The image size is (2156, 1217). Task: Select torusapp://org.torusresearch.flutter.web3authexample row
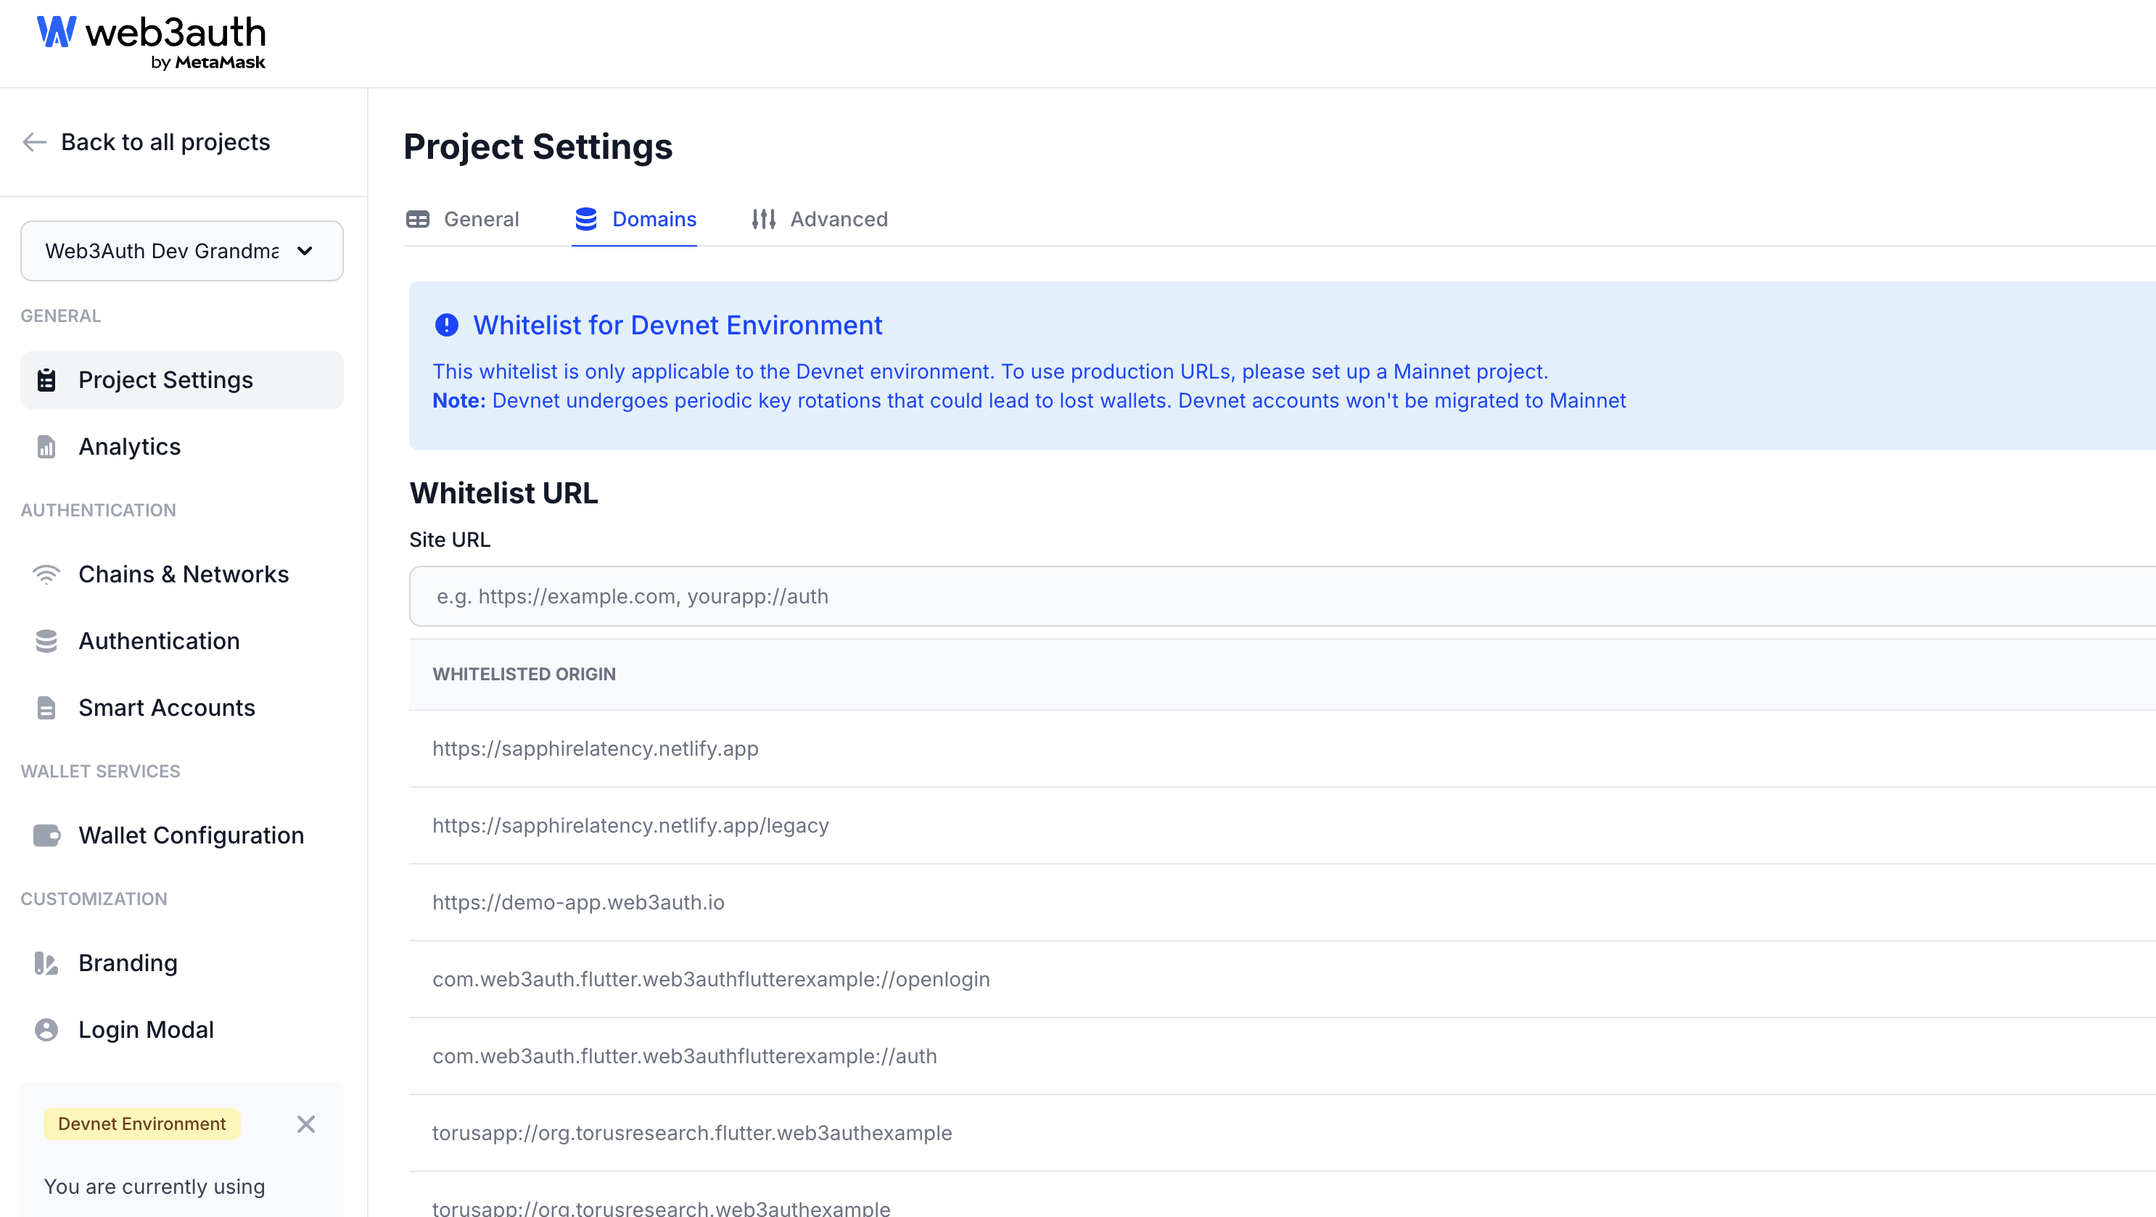tap(1283, 1134)
